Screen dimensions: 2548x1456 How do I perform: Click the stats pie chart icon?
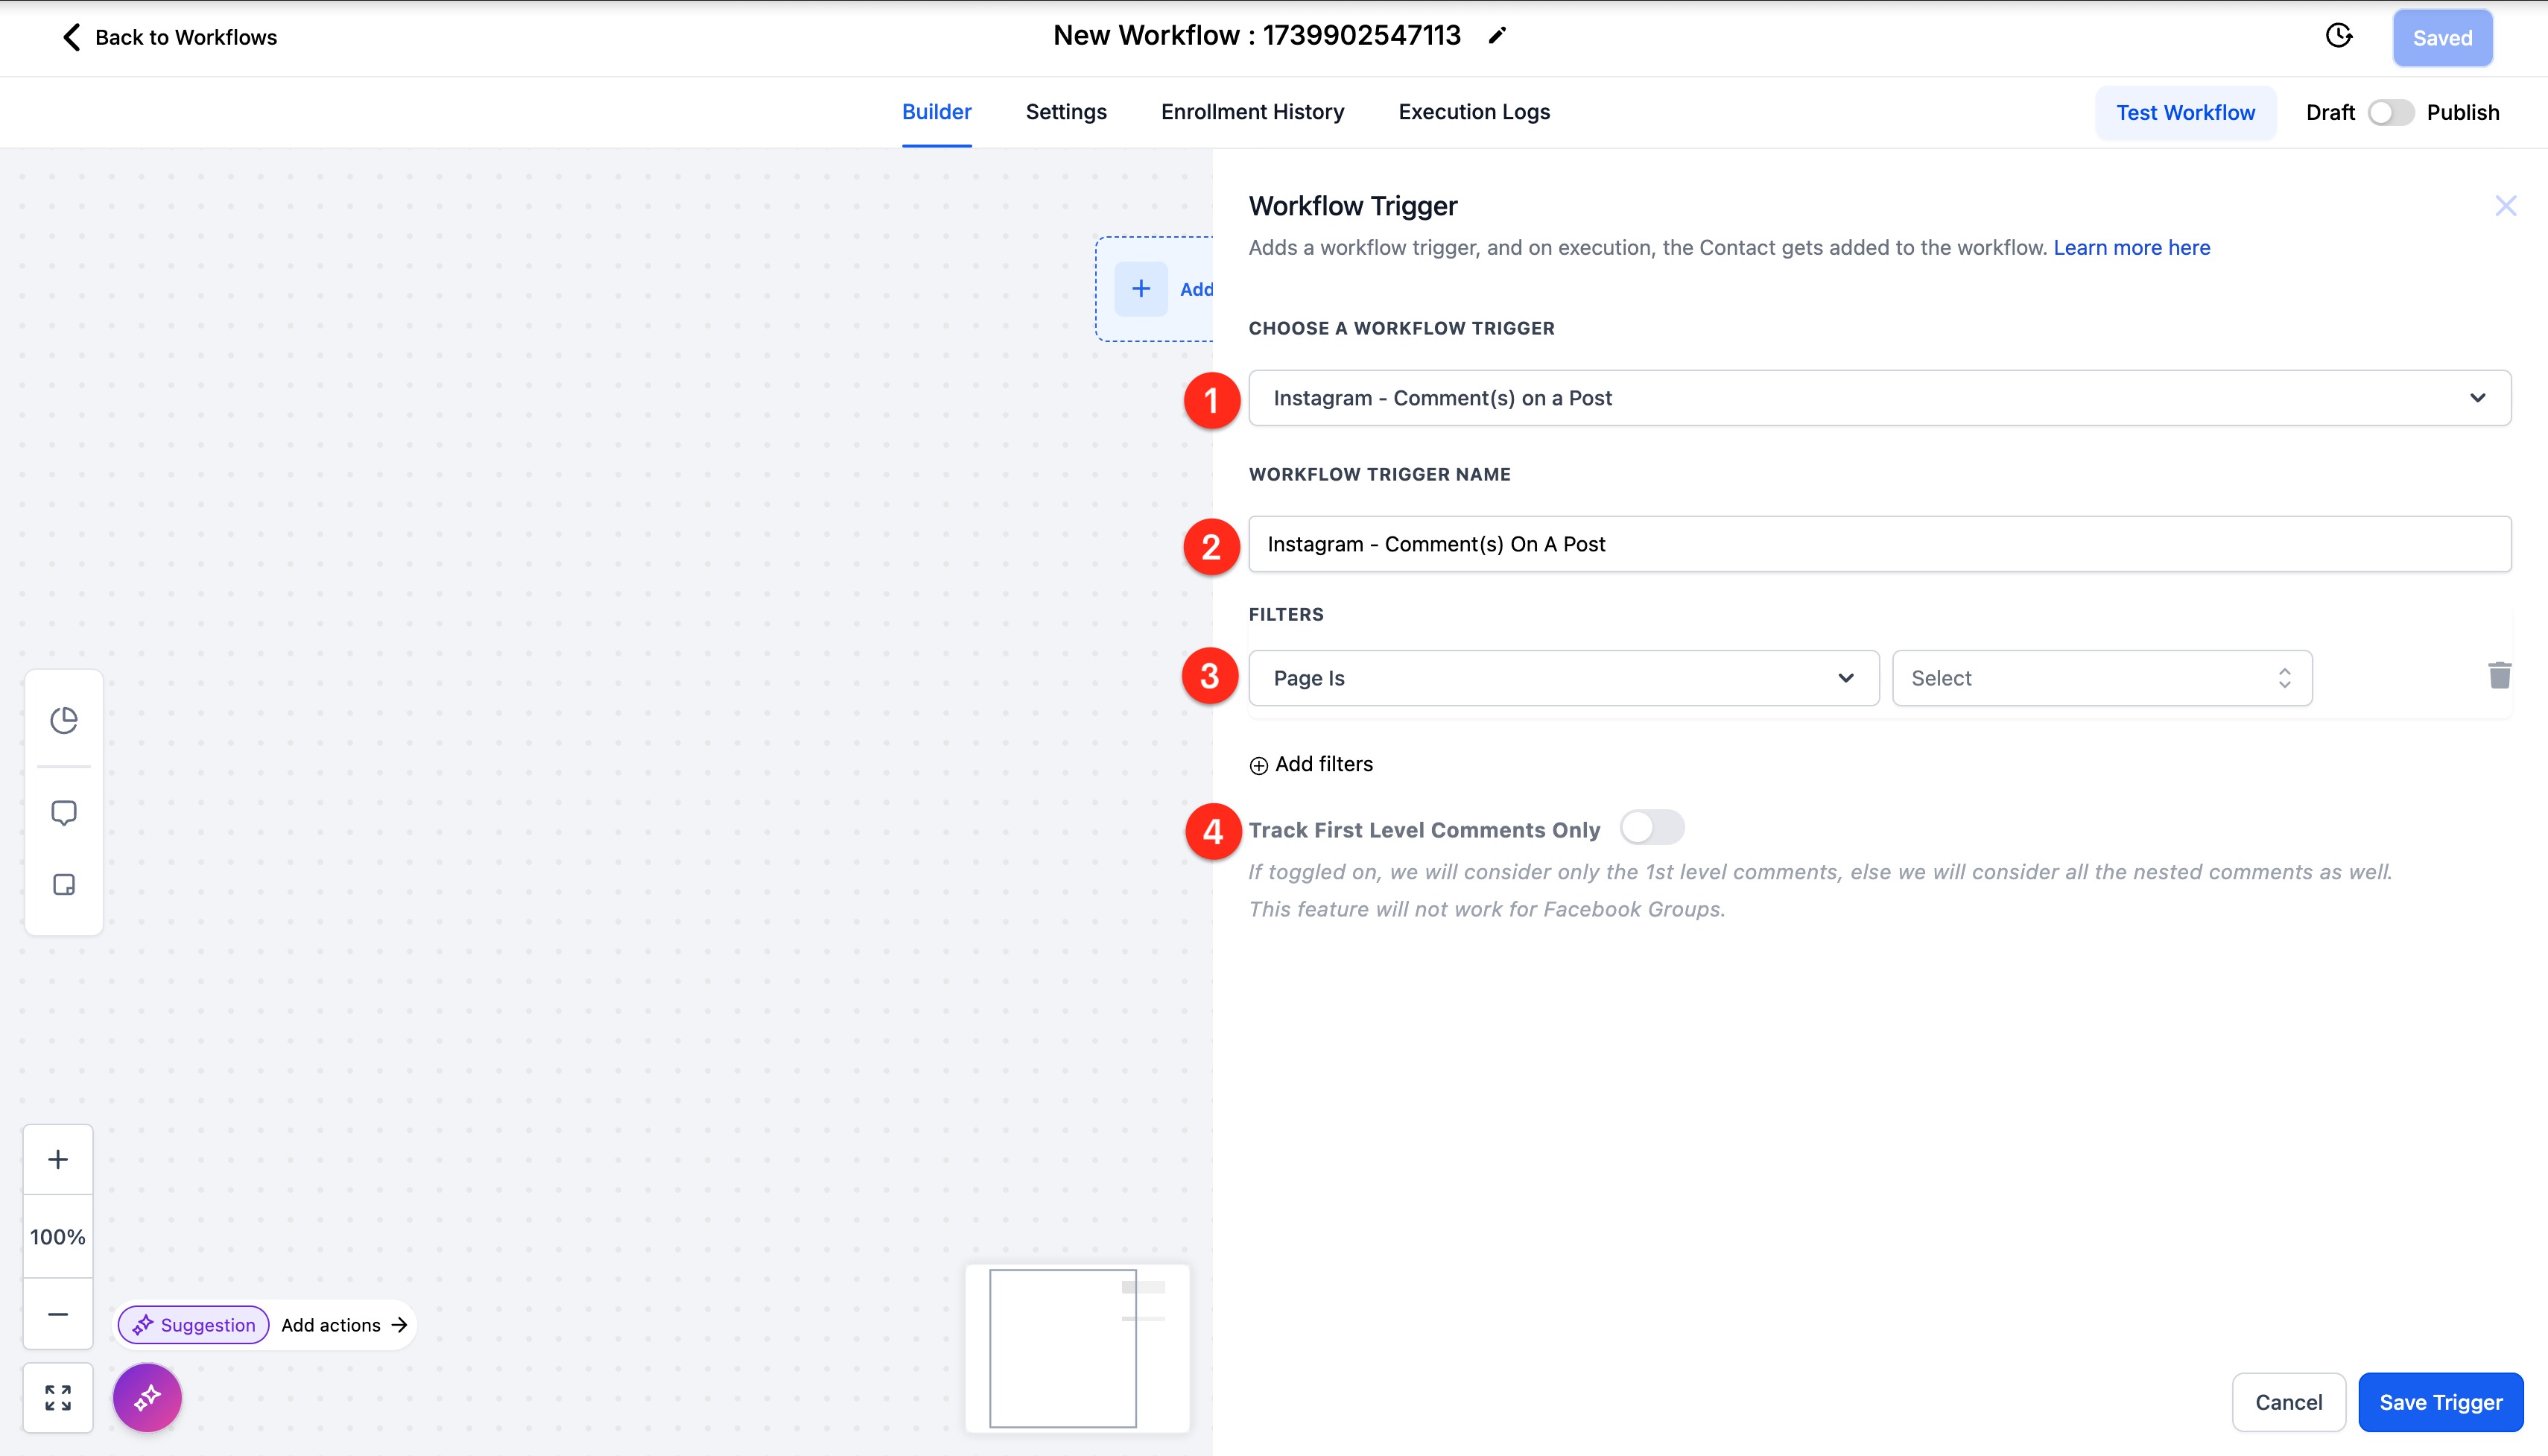point(64,720)
